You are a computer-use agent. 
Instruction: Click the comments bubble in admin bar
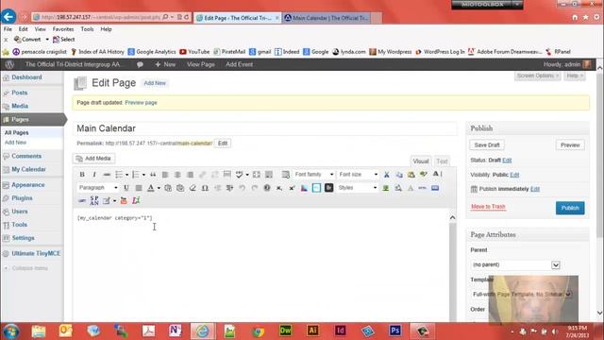click(x=140, y=65)
